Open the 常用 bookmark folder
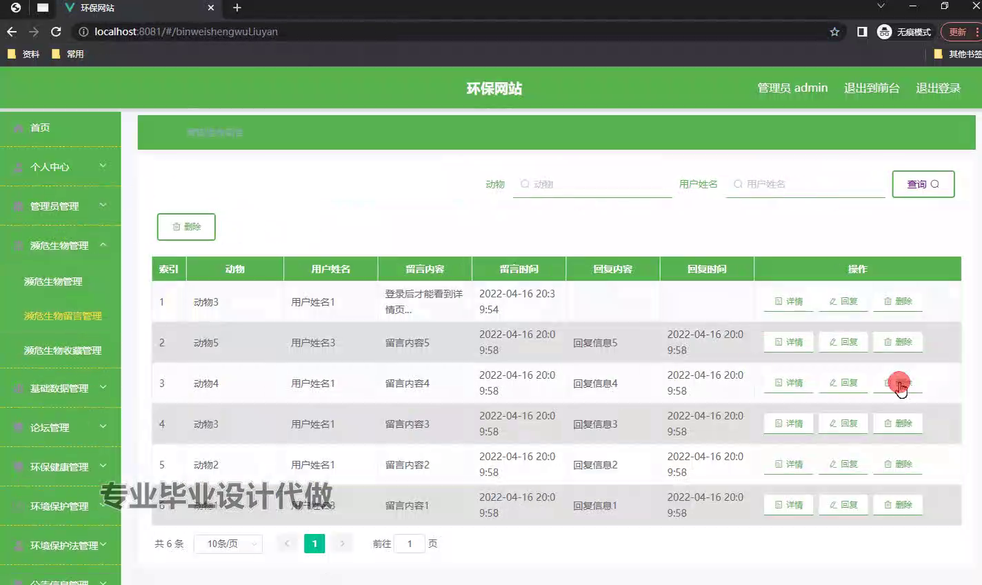Screen dimensions: 982x585 tap(68, 54)
